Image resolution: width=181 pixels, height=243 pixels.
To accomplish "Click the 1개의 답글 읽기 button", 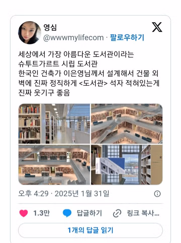I will 90,230.
